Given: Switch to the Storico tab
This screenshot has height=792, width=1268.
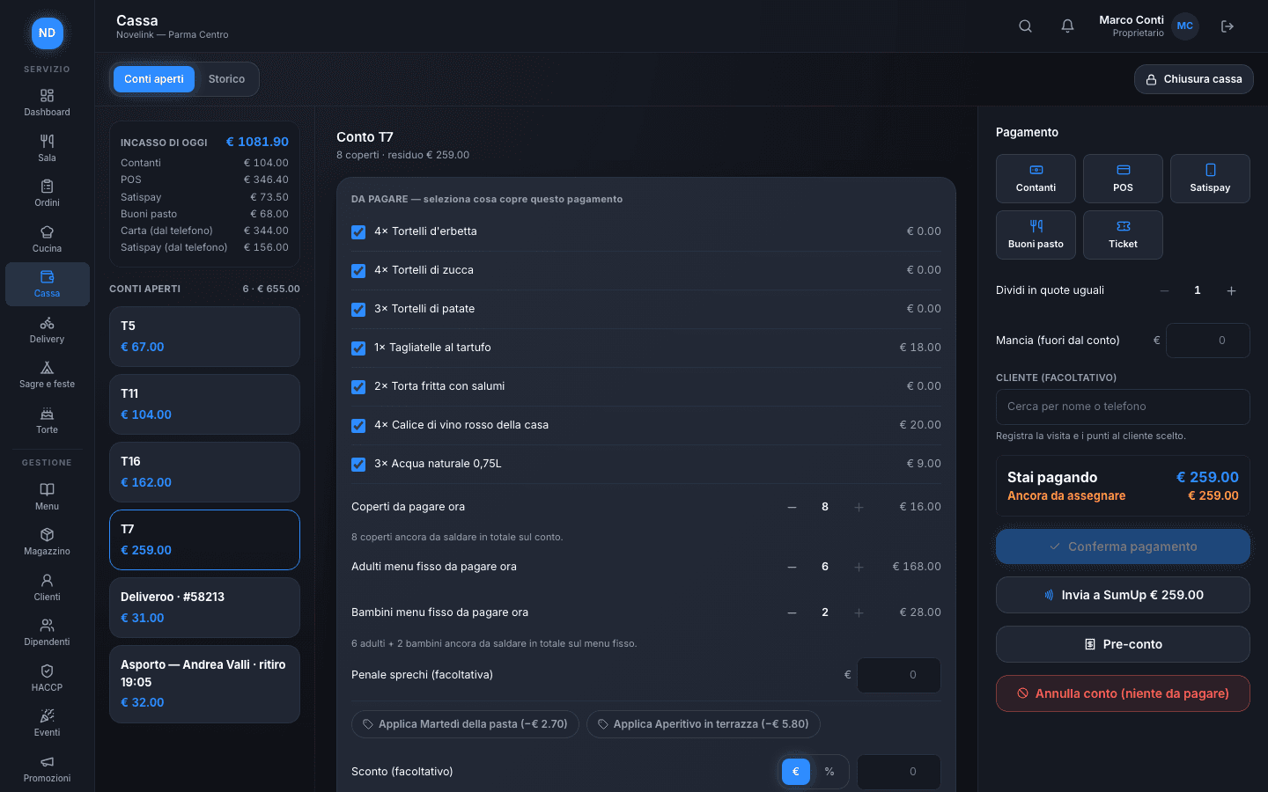Looking at the screenshot, I should (x=226, y=79).
